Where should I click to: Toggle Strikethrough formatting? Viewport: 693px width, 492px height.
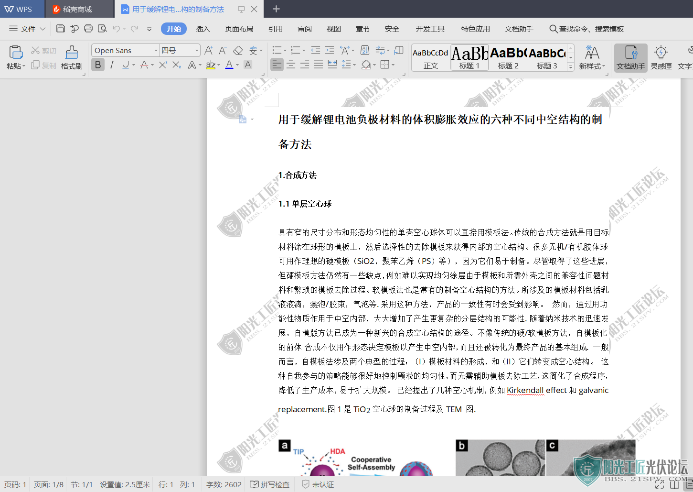point(144,65)
